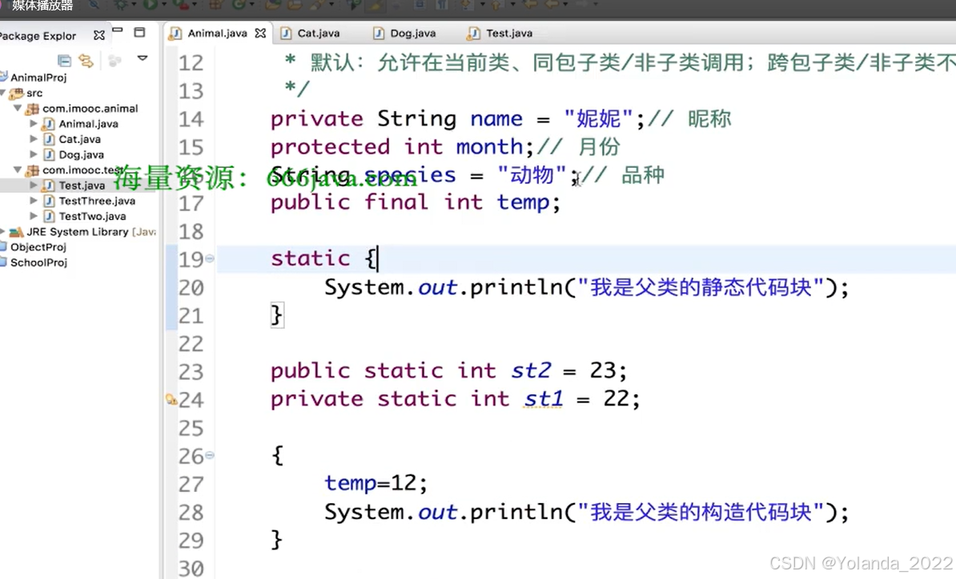The width and height of the screenshot is (956, 579).
Task: Click the Cat.java file icon in tree
Action: tap(49, 139)
